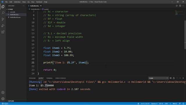Click the Ln 21, Col 25 status item

tap(145, 104)
